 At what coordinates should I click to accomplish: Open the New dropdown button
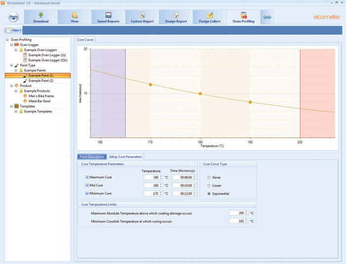13,30
